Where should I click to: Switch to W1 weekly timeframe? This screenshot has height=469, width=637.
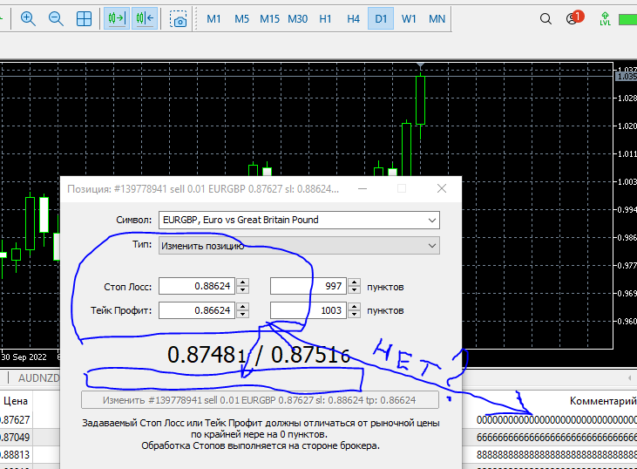tap(409, 18)
